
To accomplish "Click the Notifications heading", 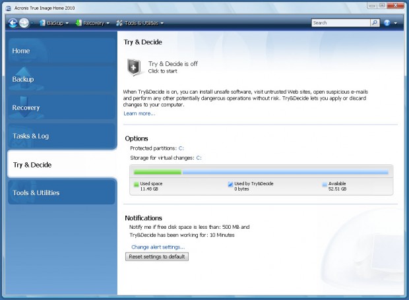I will click(143, 218).
